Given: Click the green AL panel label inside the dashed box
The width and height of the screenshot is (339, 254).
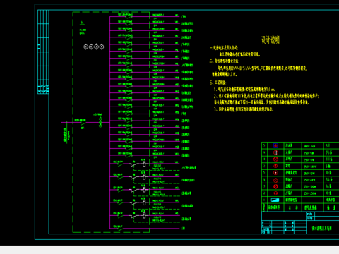Looking at the screenshot, I should coord(82,23).
